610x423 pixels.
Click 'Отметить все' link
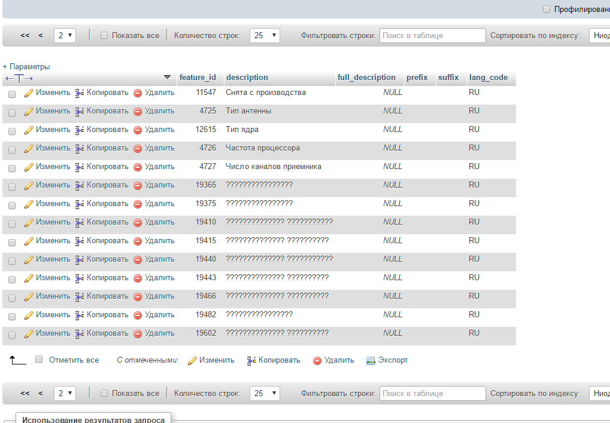74,360
